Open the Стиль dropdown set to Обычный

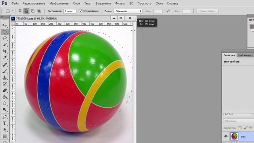[128, 11]
